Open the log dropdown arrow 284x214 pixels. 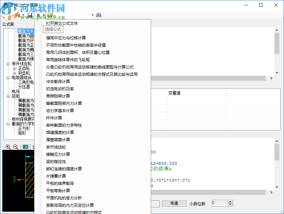click(24, 15)
